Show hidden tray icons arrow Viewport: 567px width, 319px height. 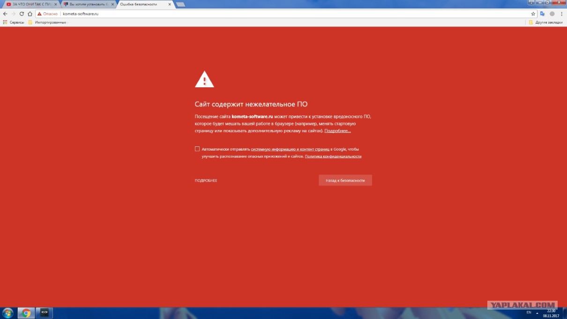click(x=537, y=313)
